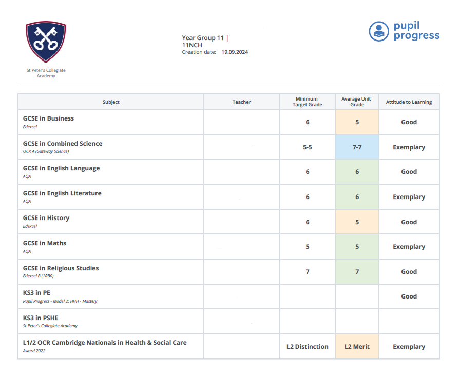Image resolution: width=459 pixels, height=377 pixels.
Task: Select the GCSE in History subject
Action: (46, 218)
